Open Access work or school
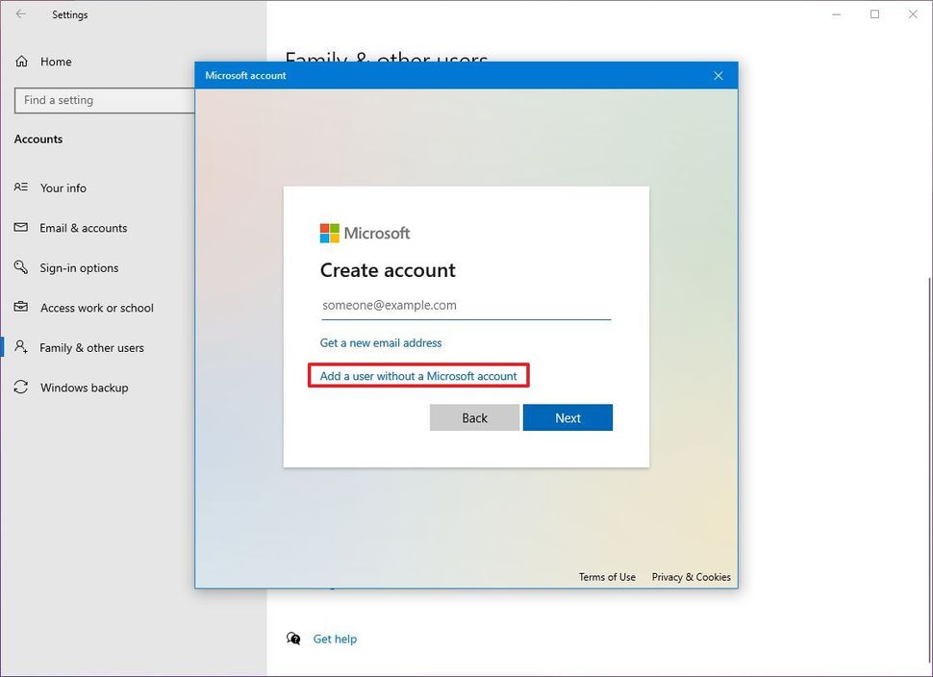Screen dimensions: 933x677 click(97, 308)
